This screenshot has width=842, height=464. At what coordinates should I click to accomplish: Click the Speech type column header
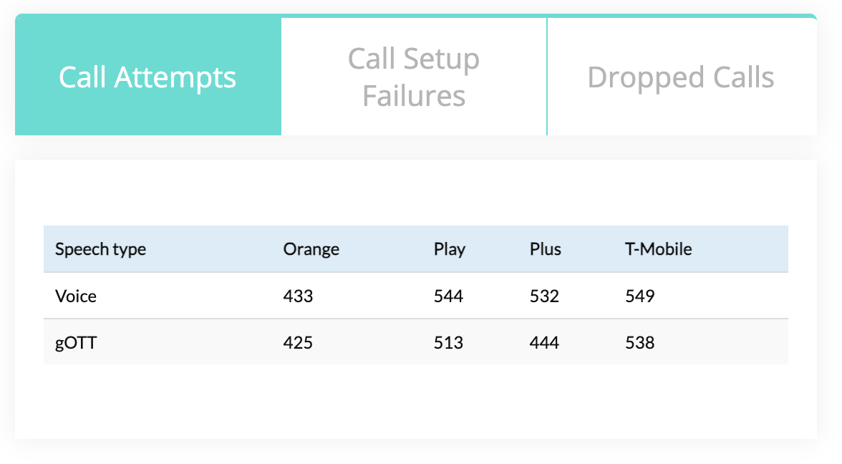tap(100, 249)
